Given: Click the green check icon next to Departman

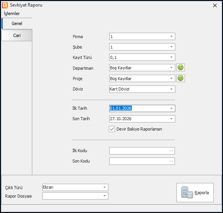Looking at the screenshot, I should point(181,67).
